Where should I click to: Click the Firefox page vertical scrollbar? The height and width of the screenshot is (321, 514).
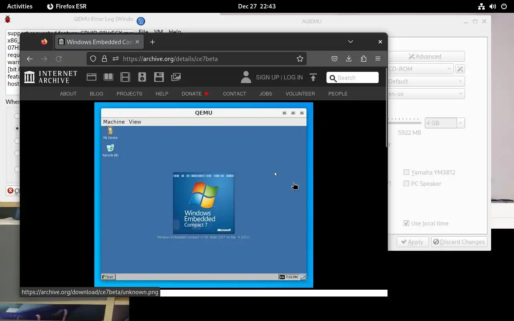click(386, 108)
